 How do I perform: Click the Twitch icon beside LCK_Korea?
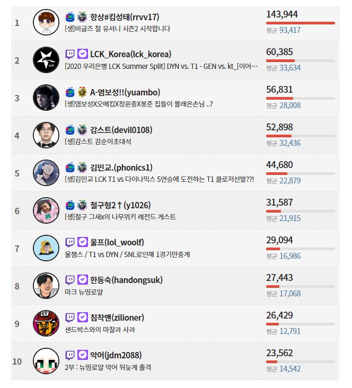[70, 54]
